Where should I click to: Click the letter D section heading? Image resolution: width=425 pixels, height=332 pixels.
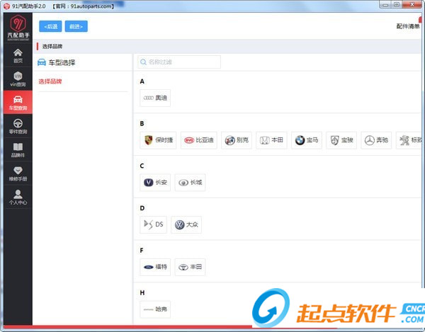[x=142, y=208]
